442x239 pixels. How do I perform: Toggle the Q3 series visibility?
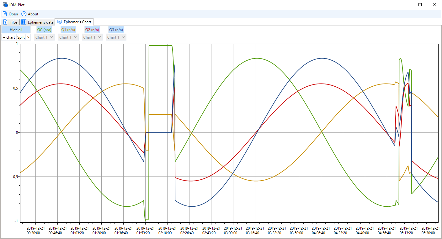coord(116,30)
